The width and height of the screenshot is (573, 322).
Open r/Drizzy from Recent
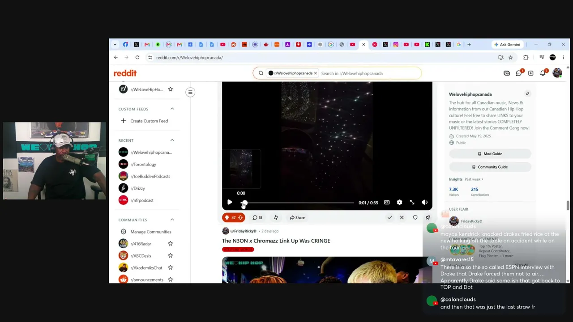137,188
